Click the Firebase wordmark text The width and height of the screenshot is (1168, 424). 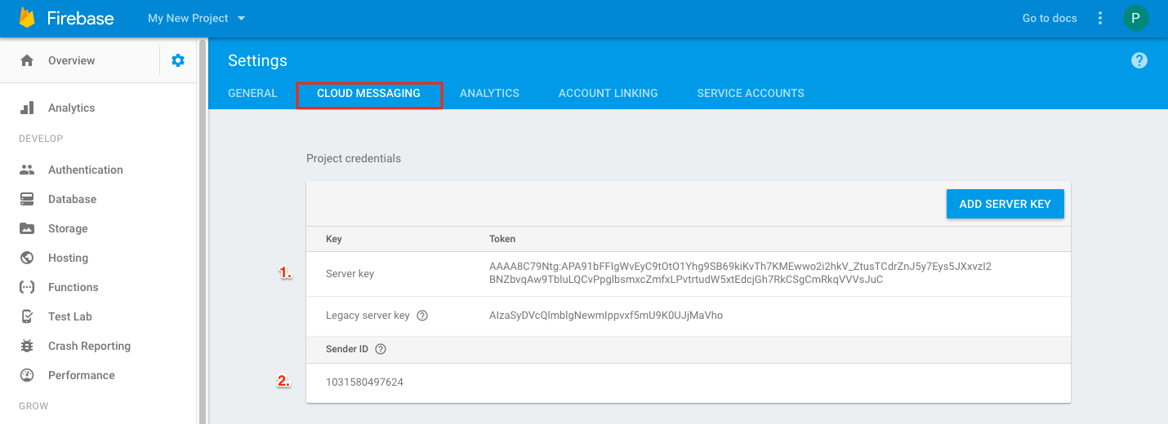click(80, 18)
